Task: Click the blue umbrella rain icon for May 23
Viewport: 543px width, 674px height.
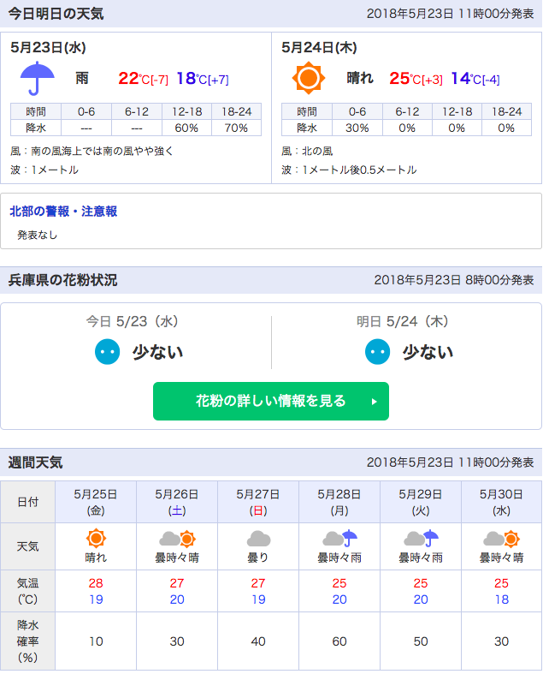Action: point(37,79)
